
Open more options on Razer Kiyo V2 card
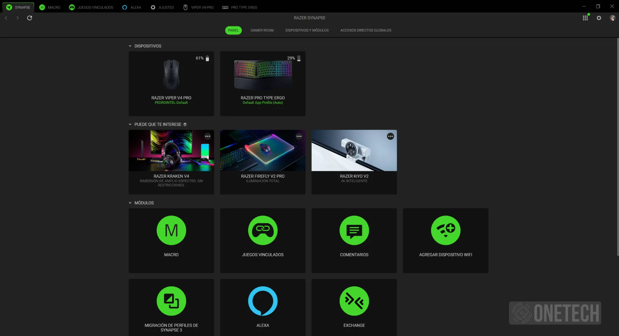(x=390, y=136)
